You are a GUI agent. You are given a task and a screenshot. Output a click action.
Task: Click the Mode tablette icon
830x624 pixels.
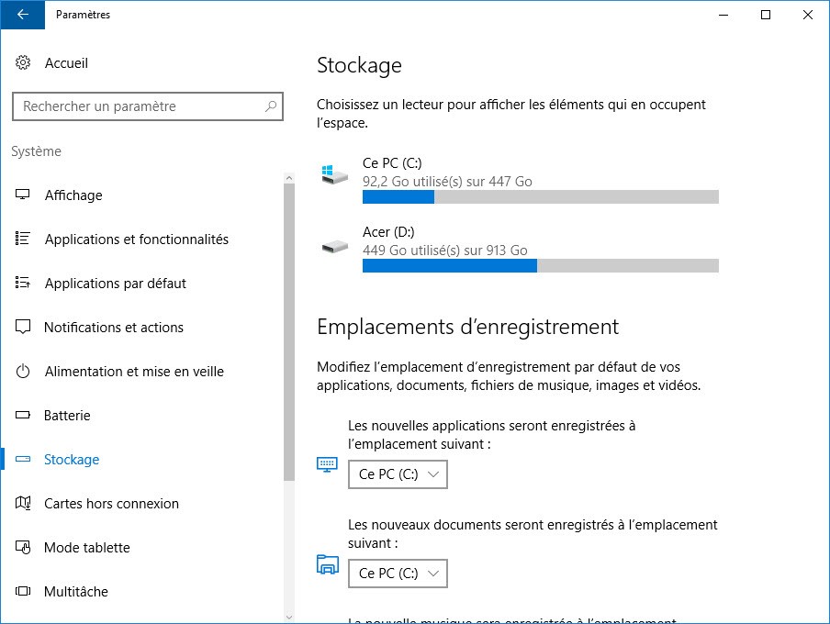pyautogui.click(x=24, y=548)
